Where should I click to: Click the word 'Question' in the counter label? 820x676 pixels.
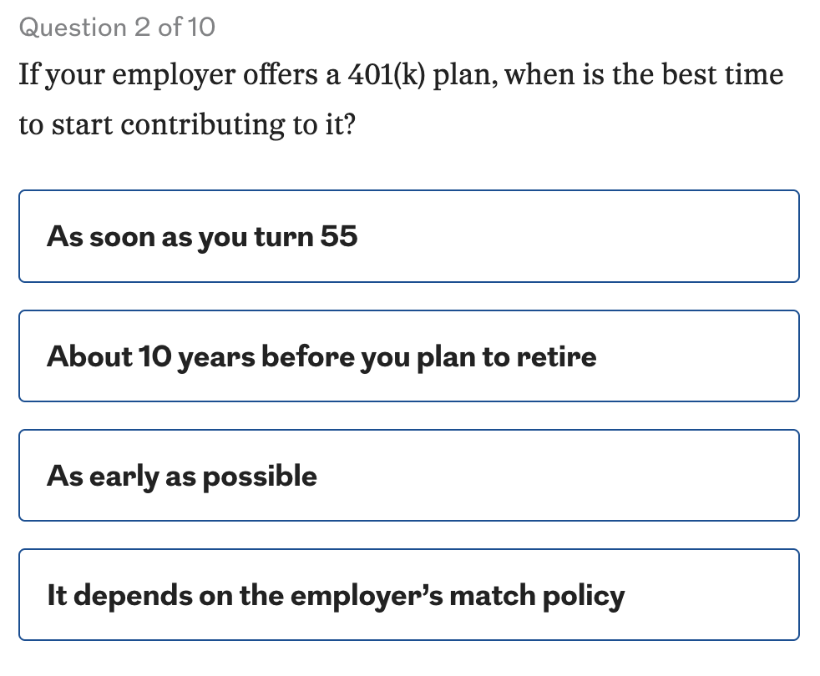coord(72,28)
